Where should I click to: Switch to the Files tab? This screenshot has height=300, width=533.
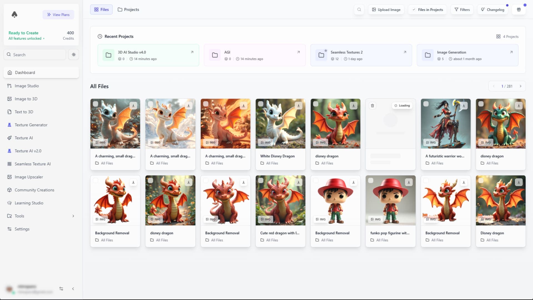click(102, 9)
